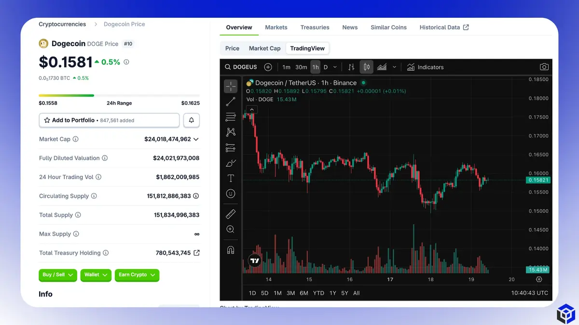
Task: Switch chart to candlestick style
Action: (x=366, y=67)
